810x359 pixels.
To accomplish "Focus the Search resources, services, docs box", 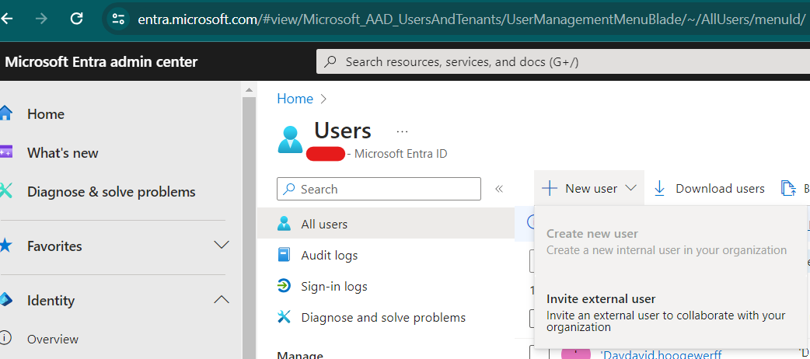I will pyautogui.click(x=560, y=62).
